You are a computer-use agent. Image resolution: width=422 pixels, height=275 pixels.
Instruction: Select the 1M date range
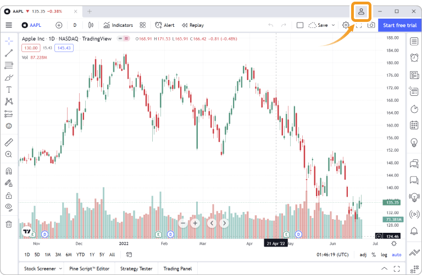pyautogui.click(x=48, y=255)
